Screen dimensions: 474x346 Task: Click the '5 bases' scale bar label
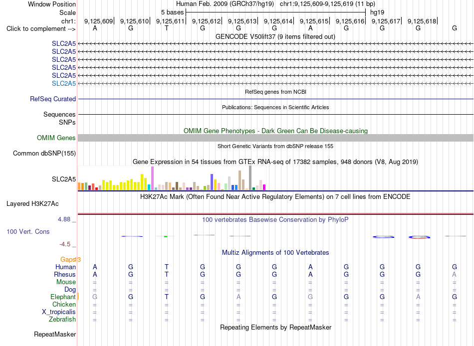[172, 12]
